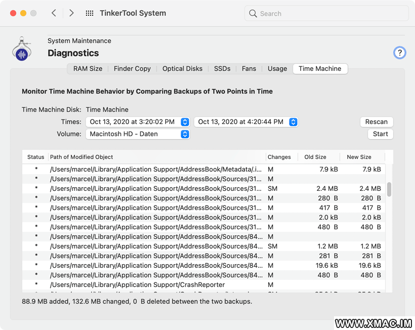The height and width of the screenshot is (330, 415).
Task: Click the back navigation arrow
Action: (x=54, y=13)
